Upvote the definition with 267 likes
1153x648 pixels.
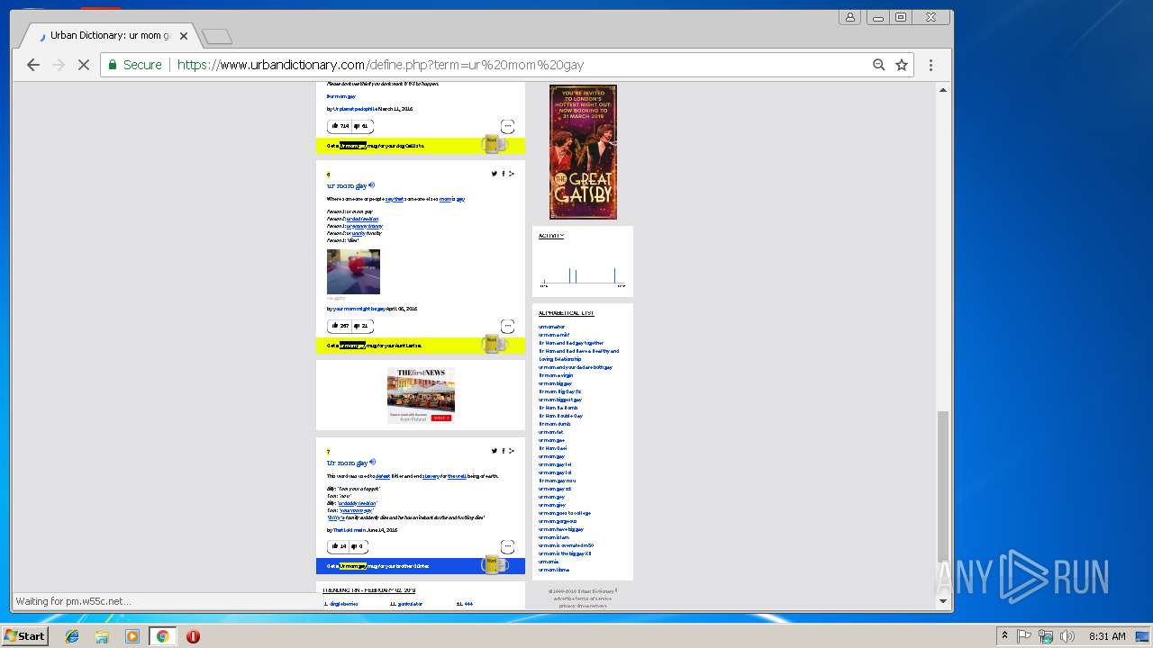tap(339, 326)
